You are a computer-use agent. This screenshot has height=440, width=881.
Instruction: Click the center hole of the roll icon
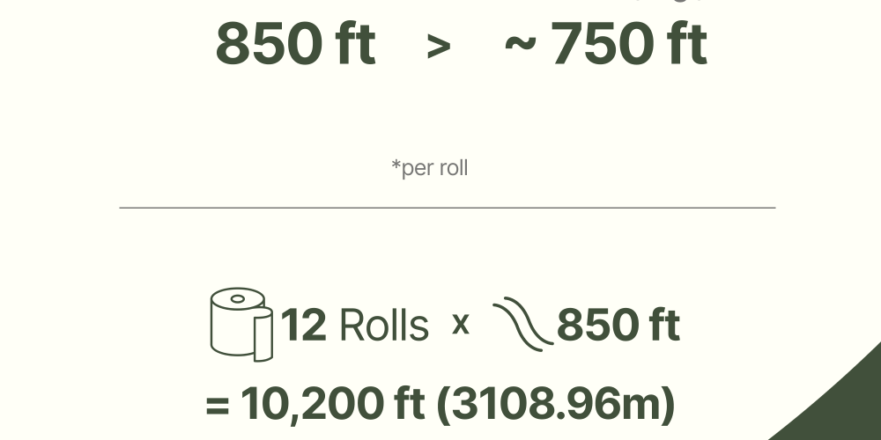(238, 298)
